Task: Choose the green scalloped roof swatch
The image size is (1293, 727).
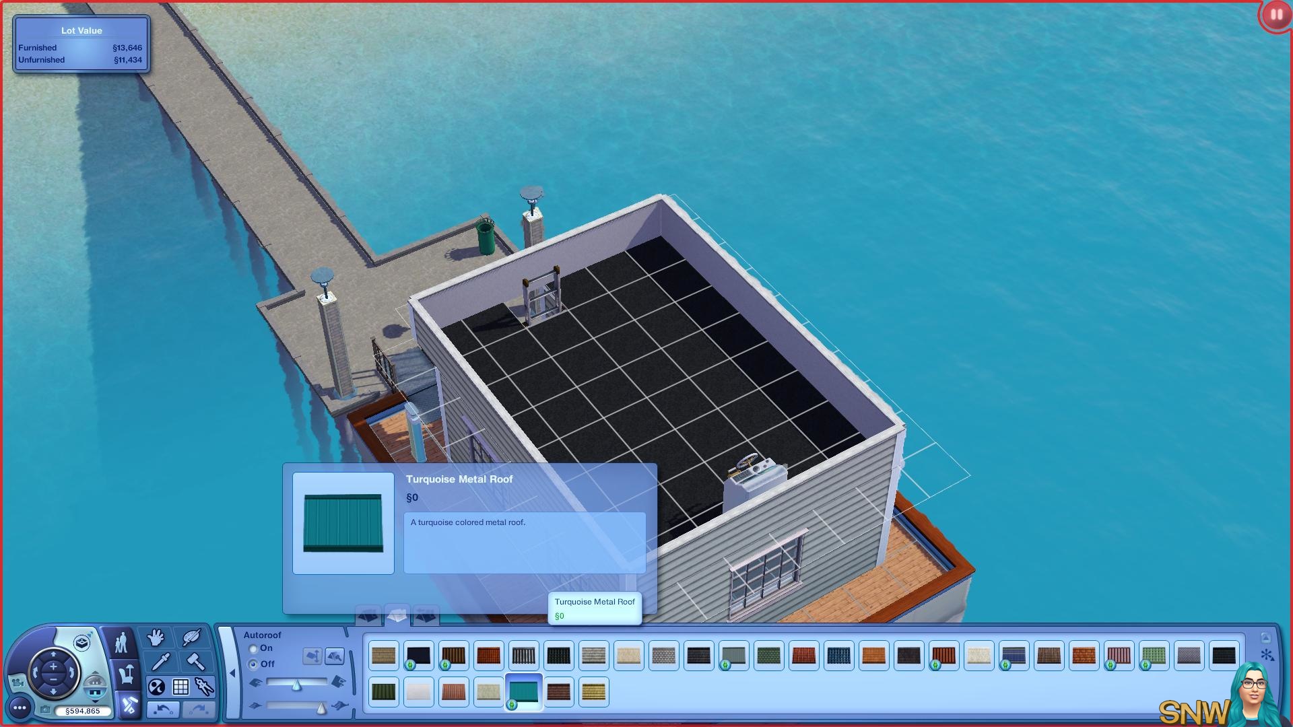Action: point(769,656)
